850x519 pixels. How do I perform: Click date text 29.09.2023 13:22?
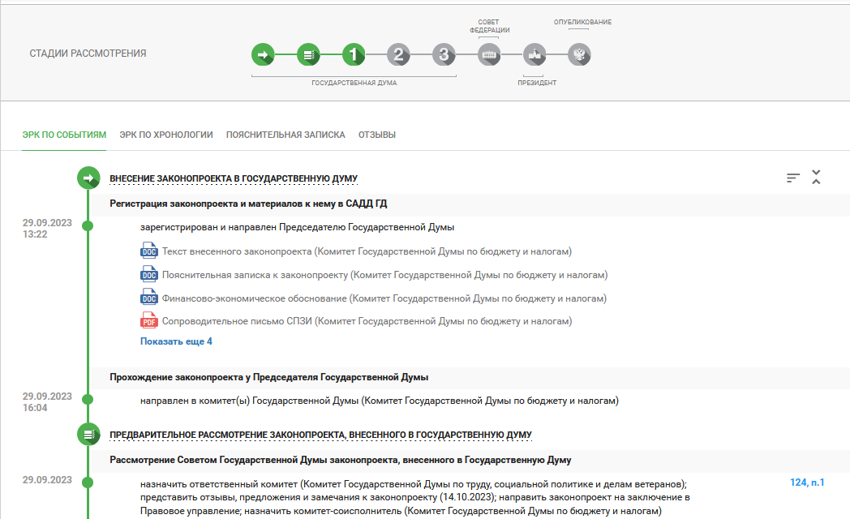click(x=47, y=228)
